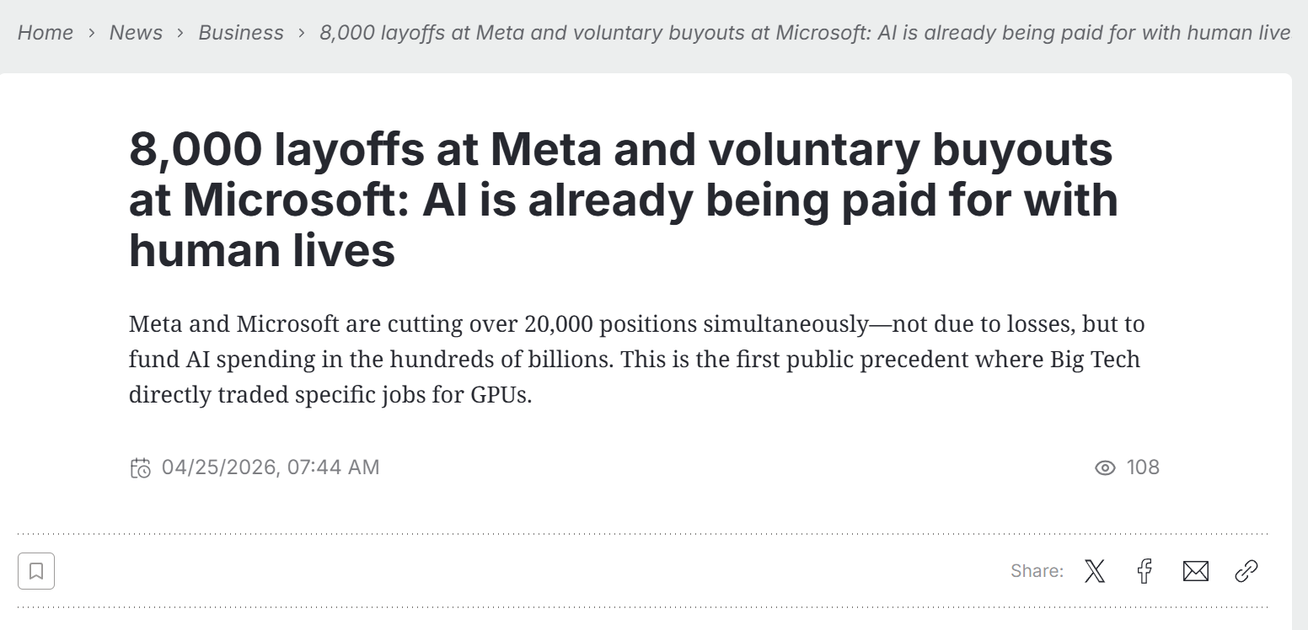Save article with the bookmark icon
Screen dimensions: 1308x630
[x=36, y=571]
